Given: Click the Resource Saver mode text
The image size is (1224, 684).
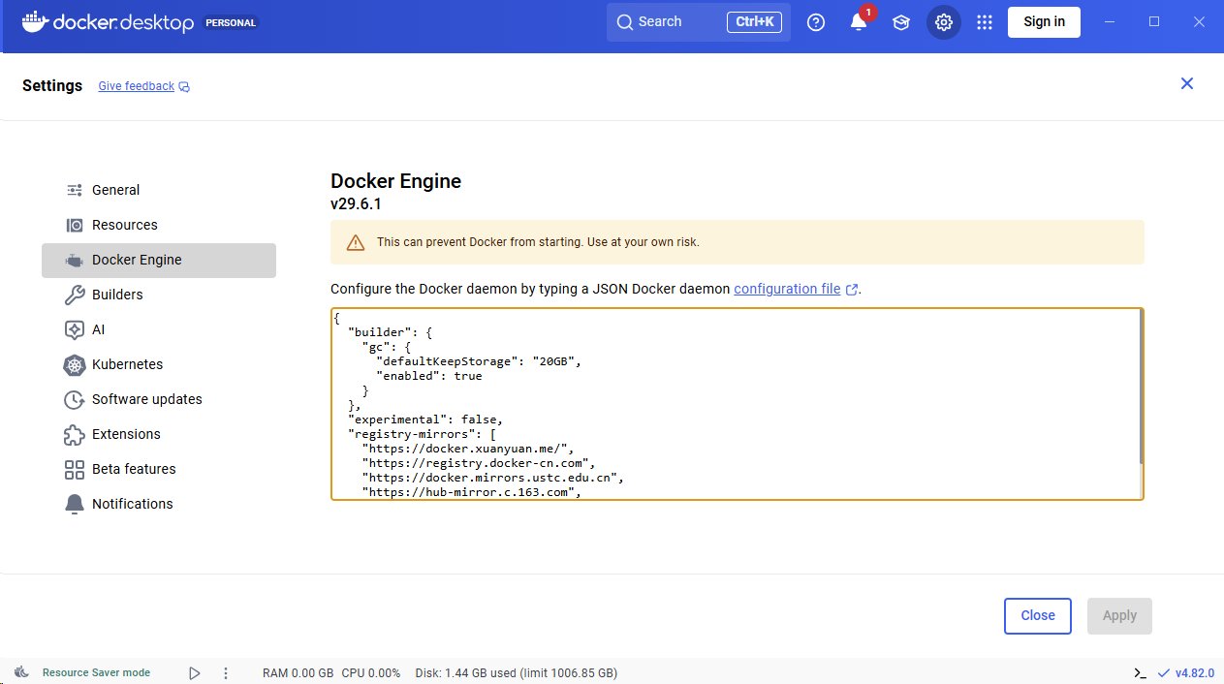Looking at the screenshot, I should tap(96, 672).
